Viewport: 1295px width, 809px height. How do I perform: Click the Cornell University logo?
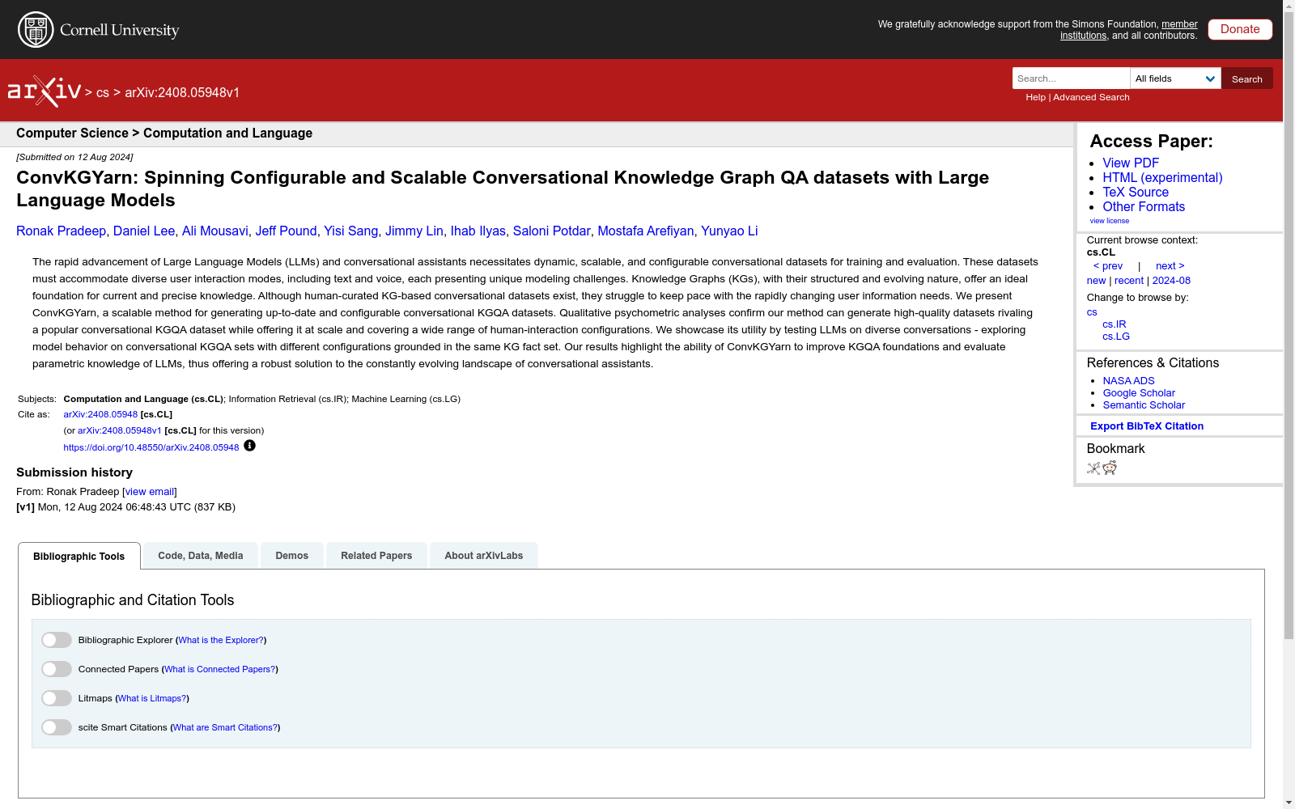(x=99, y=30)
